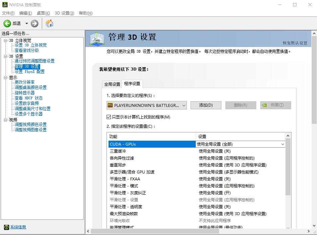Collapse the 3D 设置 tree node
The width and height of the screenshot is (317, 235).
(5, 56)
